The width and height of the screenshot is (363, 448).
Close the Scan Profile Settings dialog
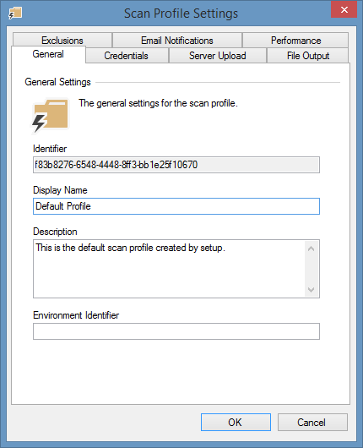pos(344,9)
